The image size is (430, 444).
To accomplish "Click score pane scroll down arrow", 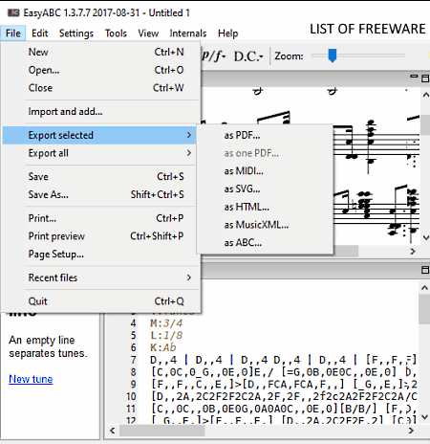I will 425,237.
